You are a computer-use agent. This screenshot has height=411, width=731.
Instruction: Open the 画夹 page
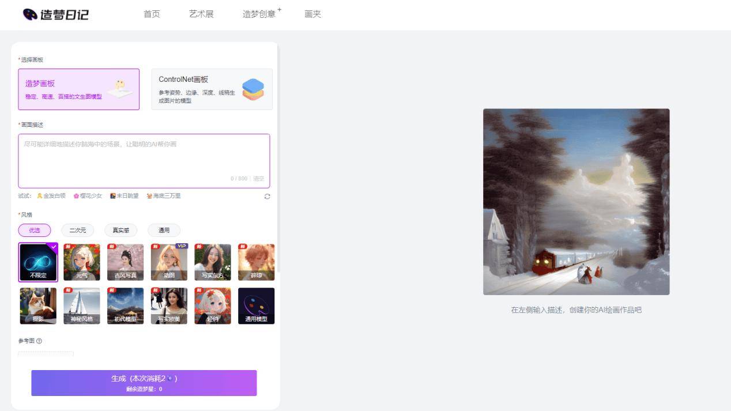tap(312, 14)
